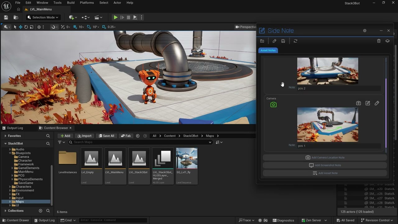Click the Side Note save disk icon

click(283, 41)
